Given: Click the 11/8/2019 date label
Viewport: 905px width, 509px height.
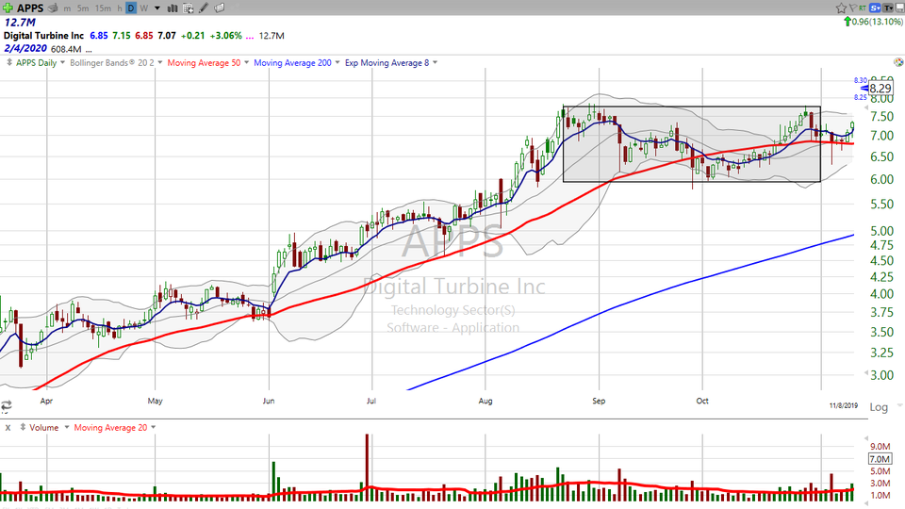Looking at the screenshot, I should (x=844, y=405).
